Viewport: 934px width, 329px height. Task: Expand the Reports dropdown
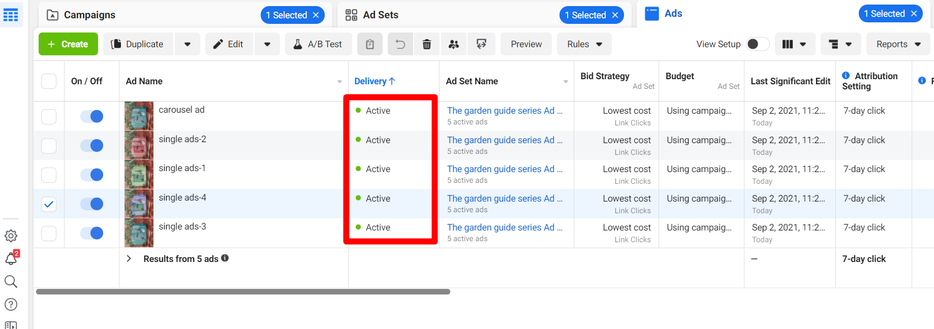[898, 44]
